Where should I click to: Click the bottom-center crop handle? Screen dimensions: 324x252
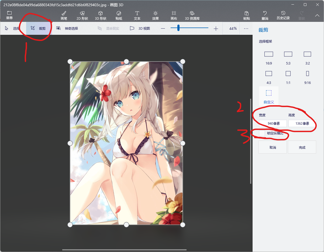126,224
